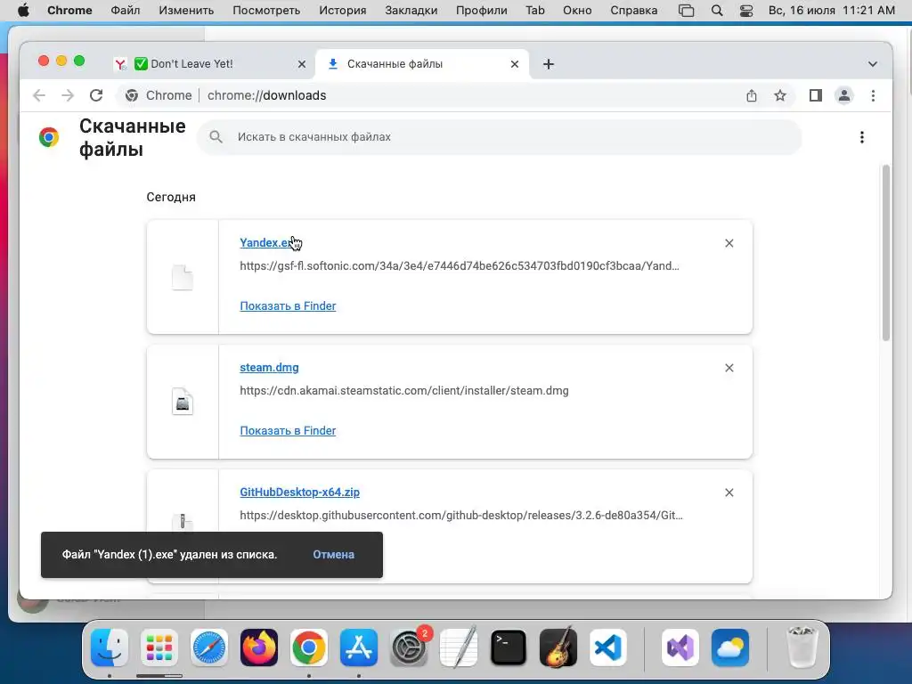
Task: Click the Chrome logo beside Скачанные файлы
Action: [49, 137]
